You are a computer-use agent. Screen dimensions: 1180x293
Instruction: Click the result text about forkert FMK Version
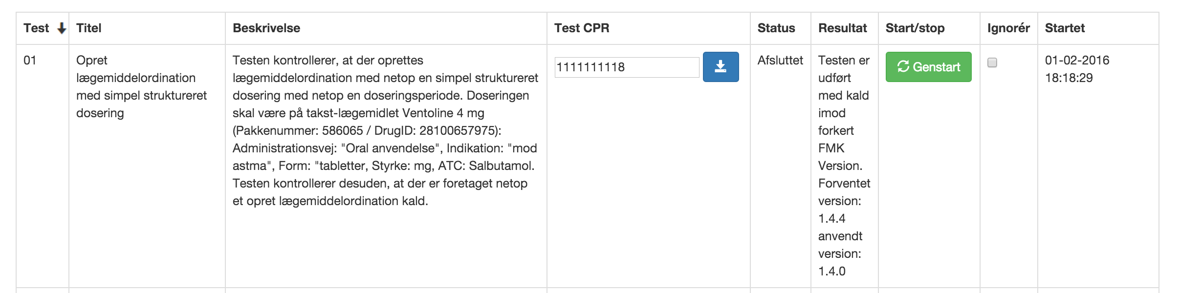pos(844,166)
